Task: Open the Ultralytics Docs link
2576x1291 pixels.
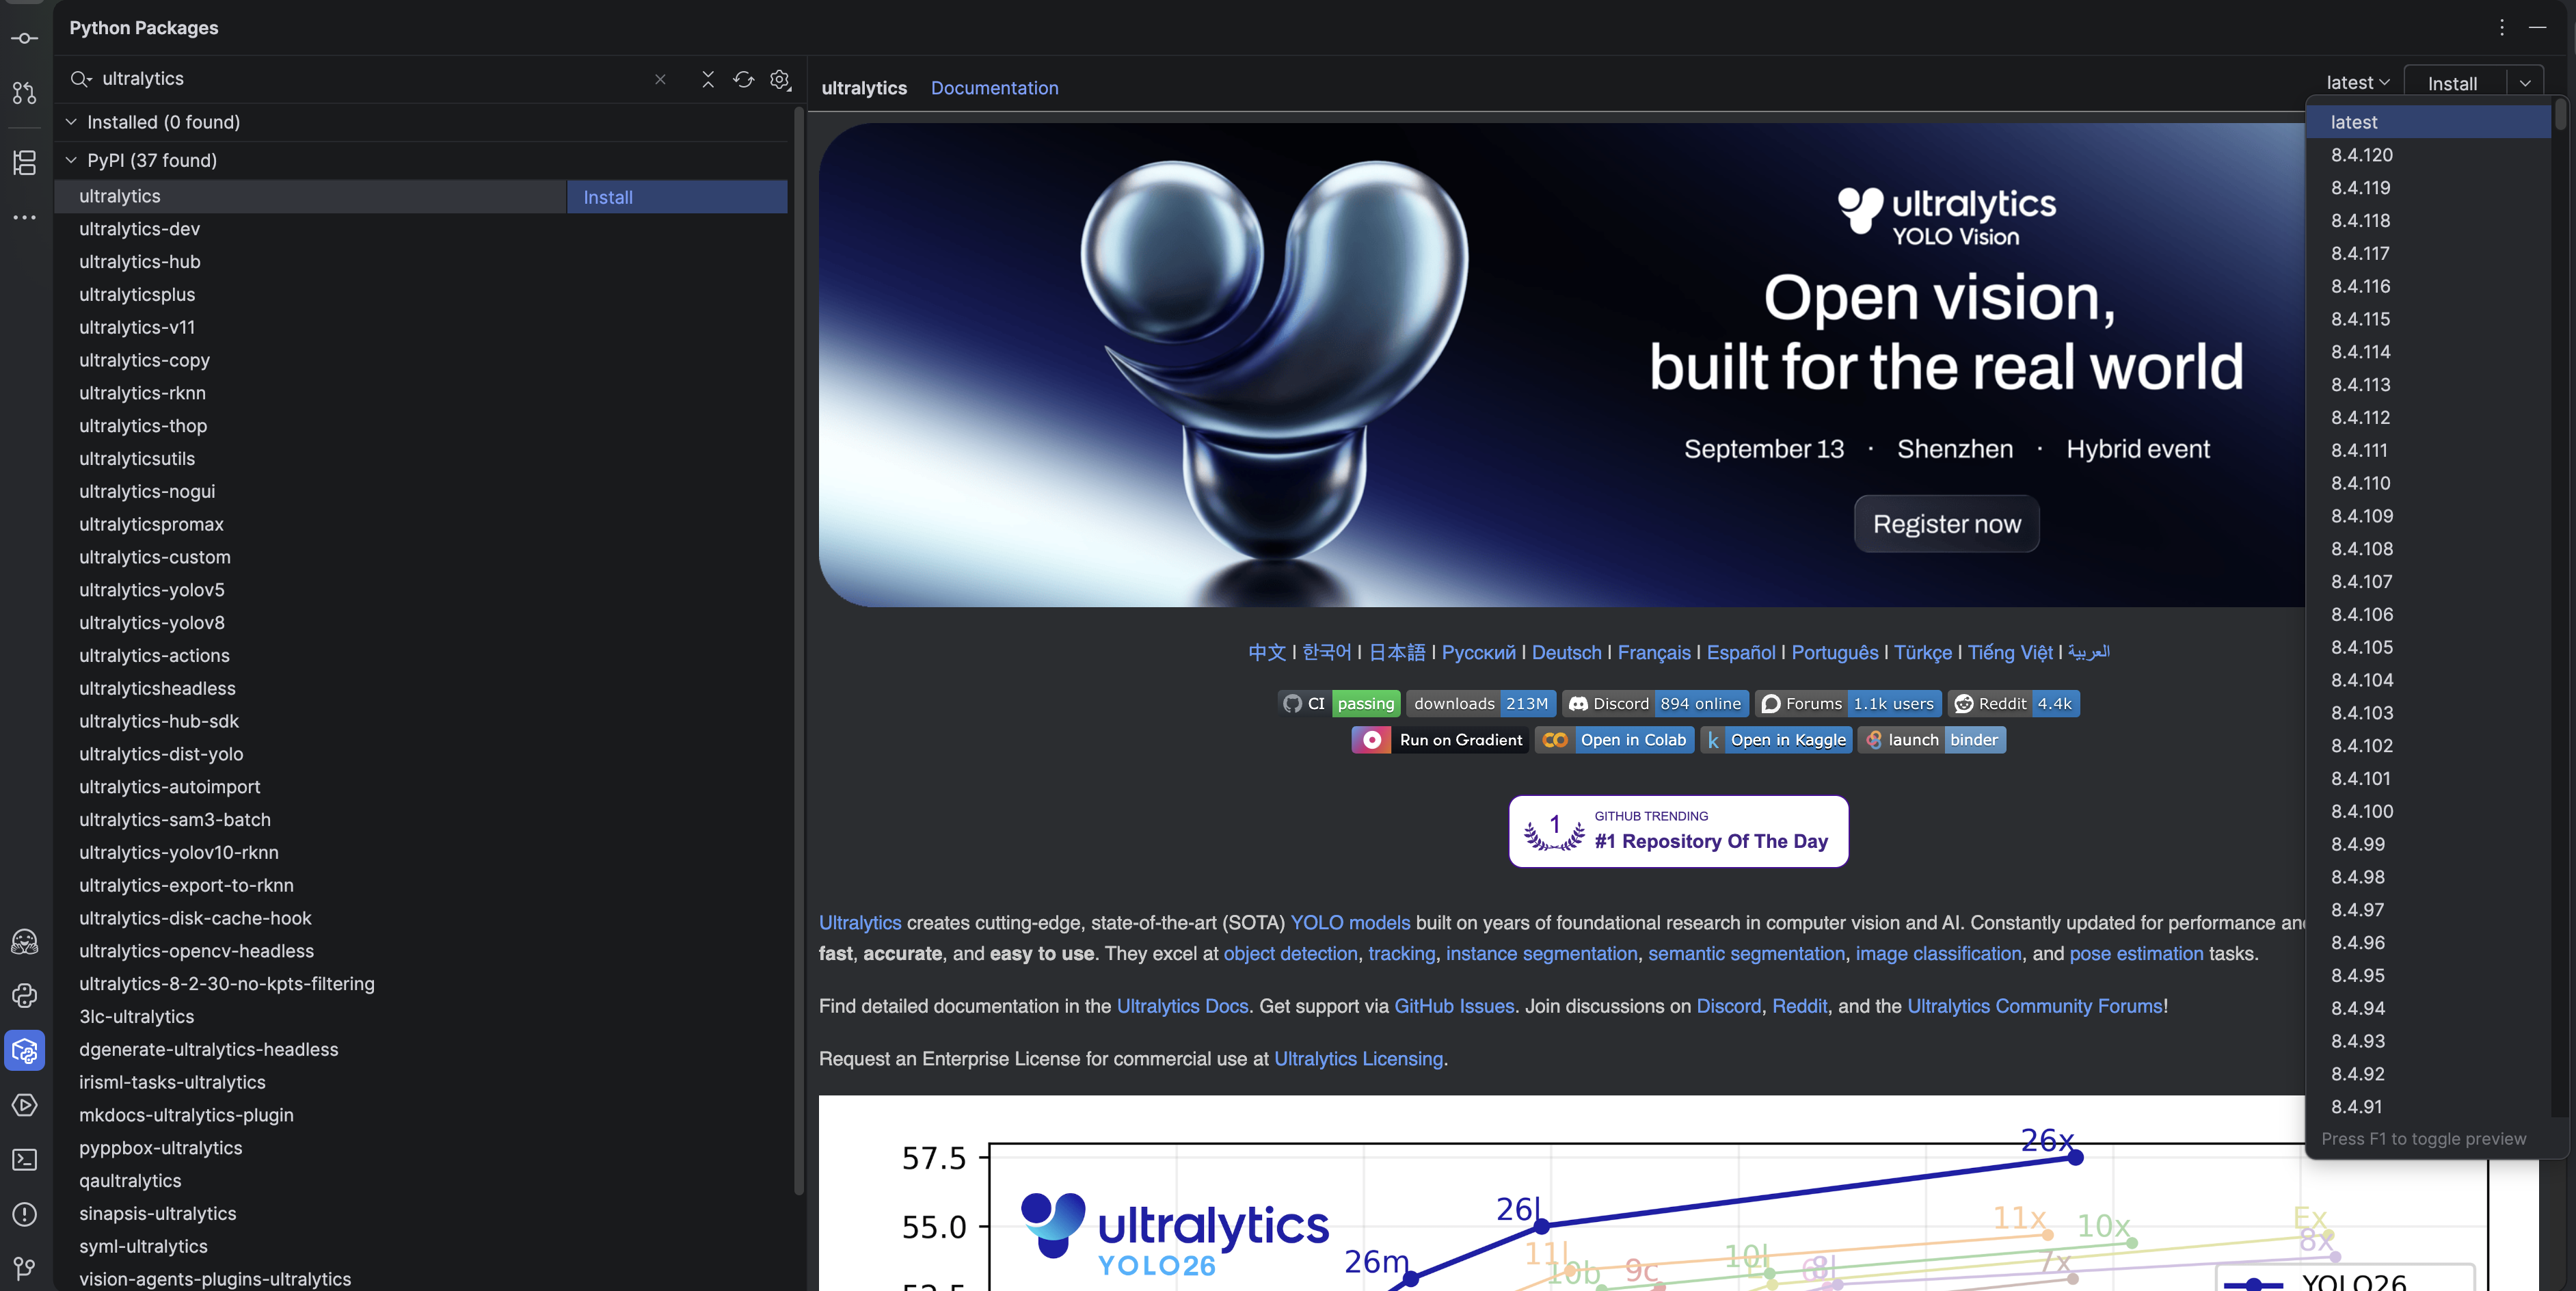Action: [x=1182, y=1006]
